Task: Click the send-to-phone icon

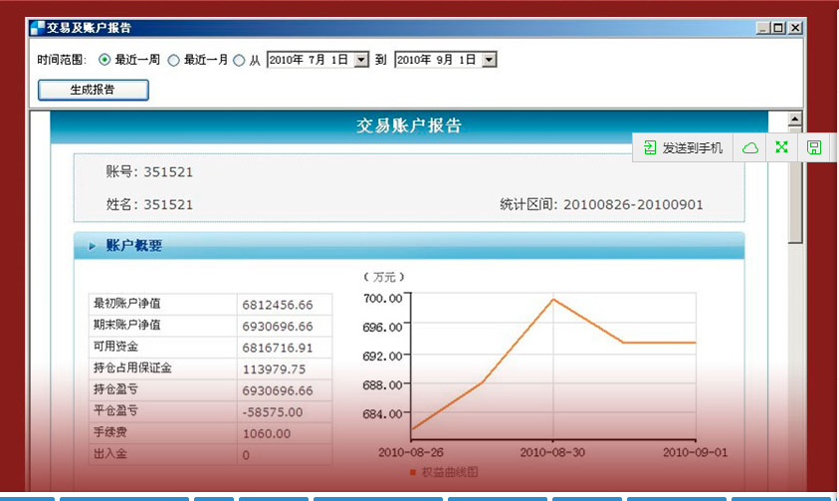Action: pyautogui.click(x=649, y=147)
